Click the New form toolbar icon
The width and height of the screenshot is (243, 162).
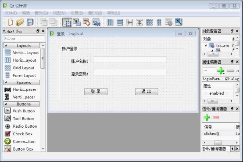tap(11, 22)
